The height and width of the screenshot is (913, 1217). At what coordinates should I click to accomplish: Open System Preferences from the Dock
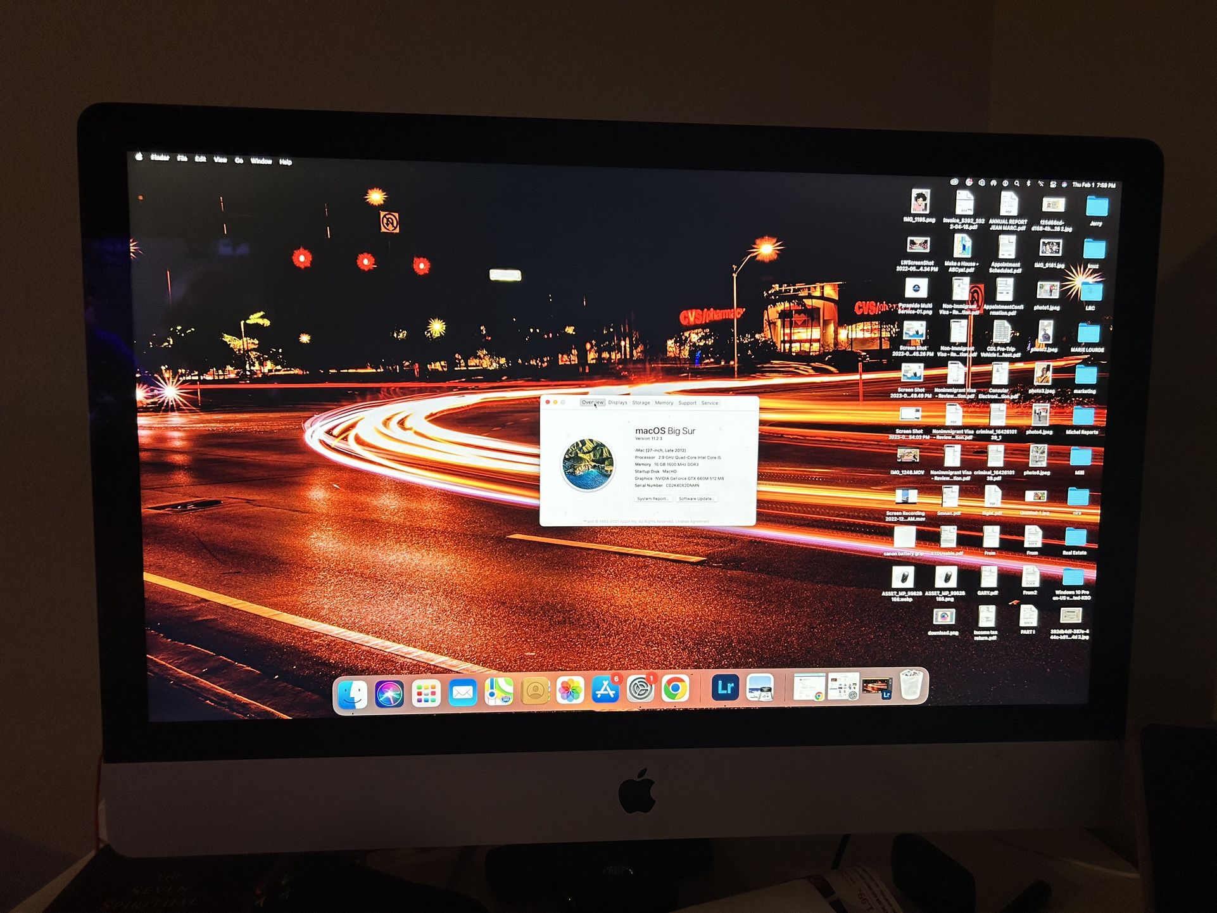click(x=641, y=695)
